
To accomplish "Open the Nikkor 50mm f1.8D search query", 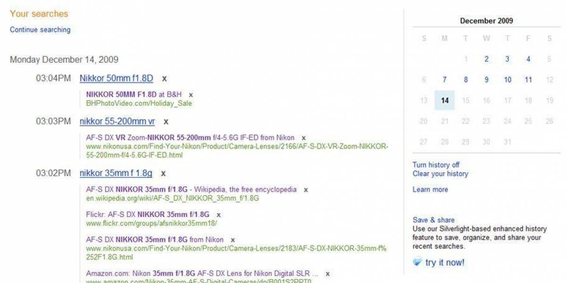I will (x=117, y=78).
